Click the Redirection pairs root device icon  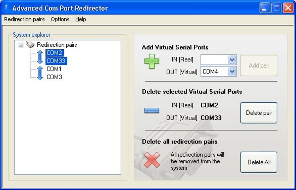30,45
